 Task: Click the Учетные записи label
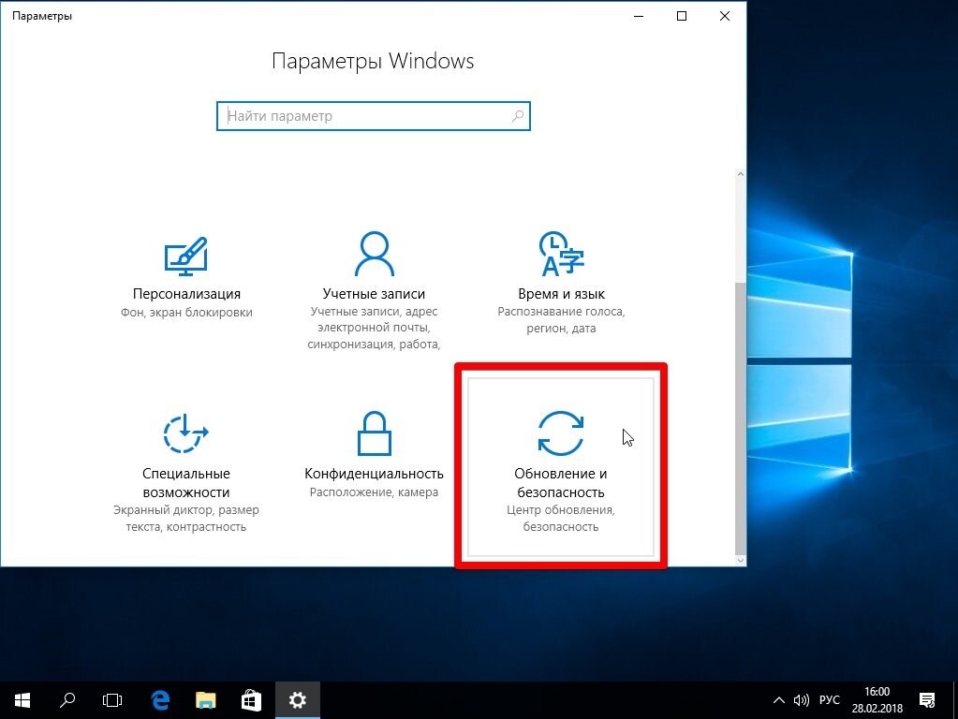(374, 294)
